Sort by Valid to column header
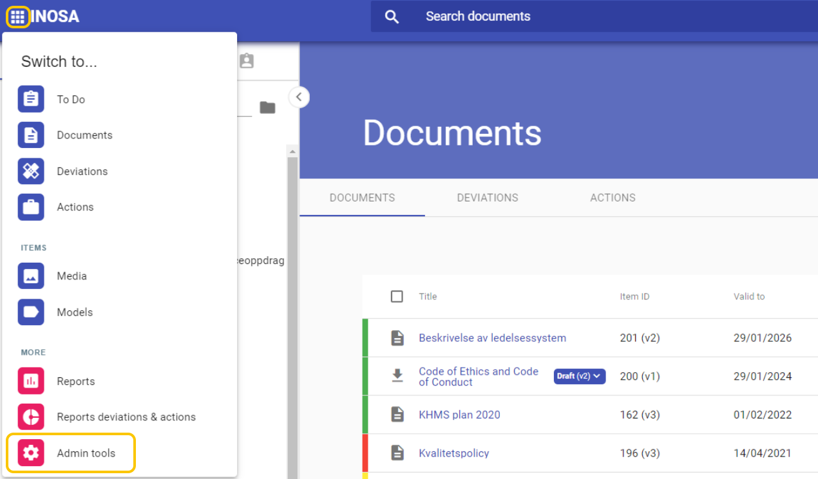This screenshot has width=818, height=479. click(749, 297)
